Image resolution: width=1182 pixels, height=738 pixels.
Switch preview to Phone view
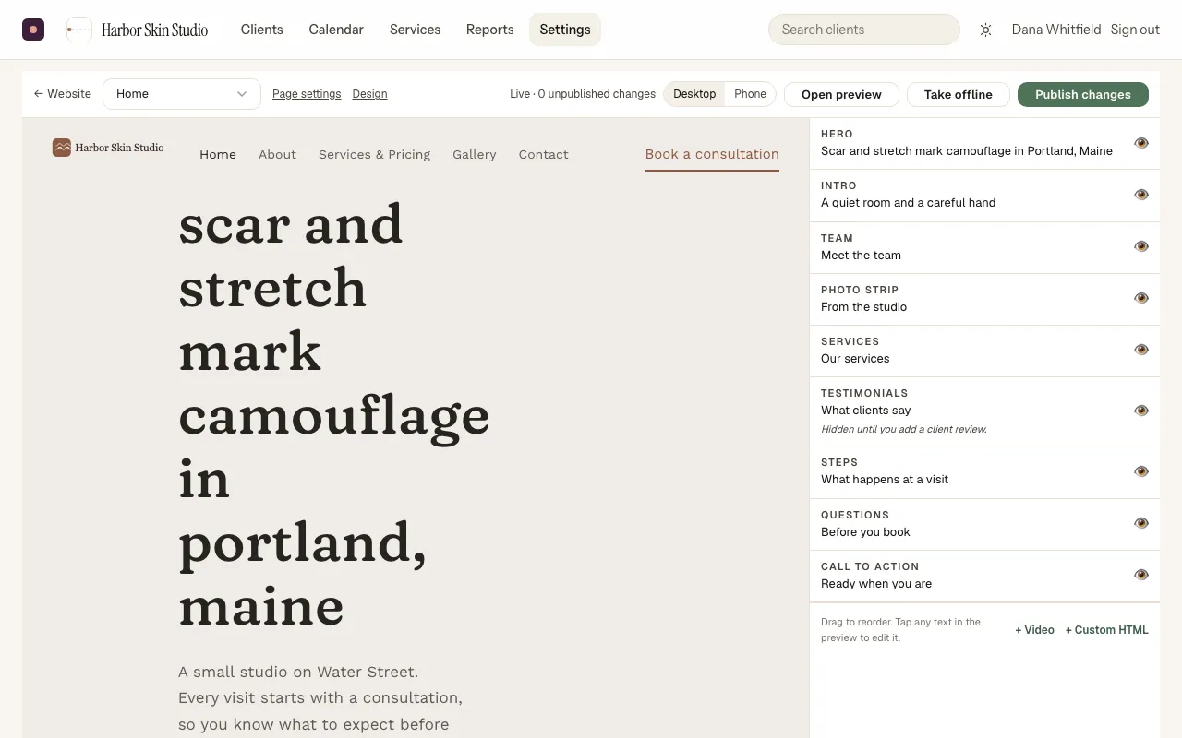(x=750, y=94)
